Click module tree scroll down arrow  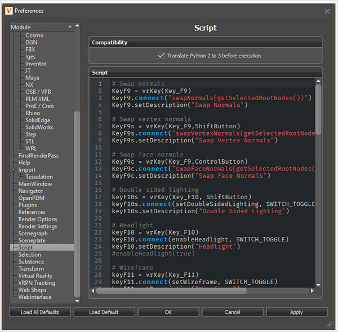77,301
